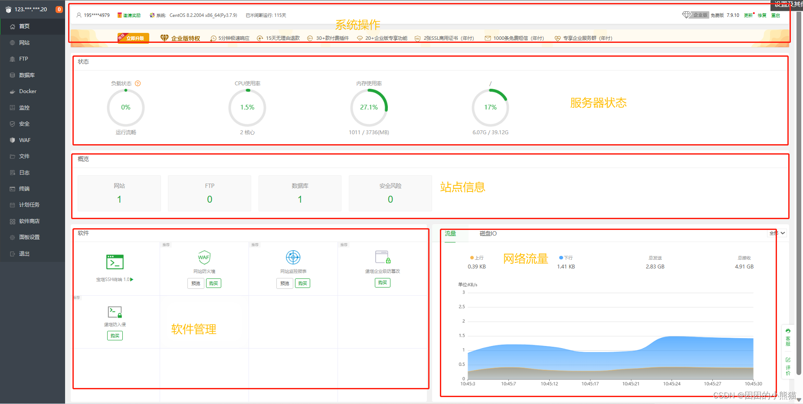Click the 堡塔防入侵 terminal lock icon
Image resolution: width=803 pixels, height=404 pixels.
tap(115, 312)
